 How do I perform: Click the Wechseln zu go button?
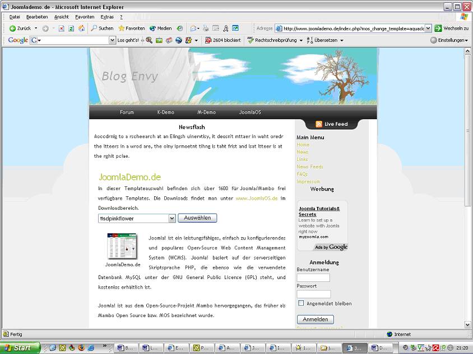point(452,29)
